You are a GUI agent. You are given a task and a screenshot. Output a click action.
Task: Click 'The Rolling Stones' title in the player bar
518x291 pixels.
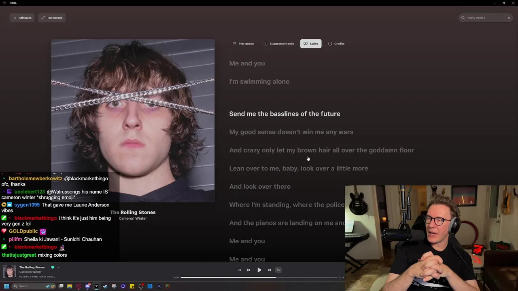click(x=32, y=267)
